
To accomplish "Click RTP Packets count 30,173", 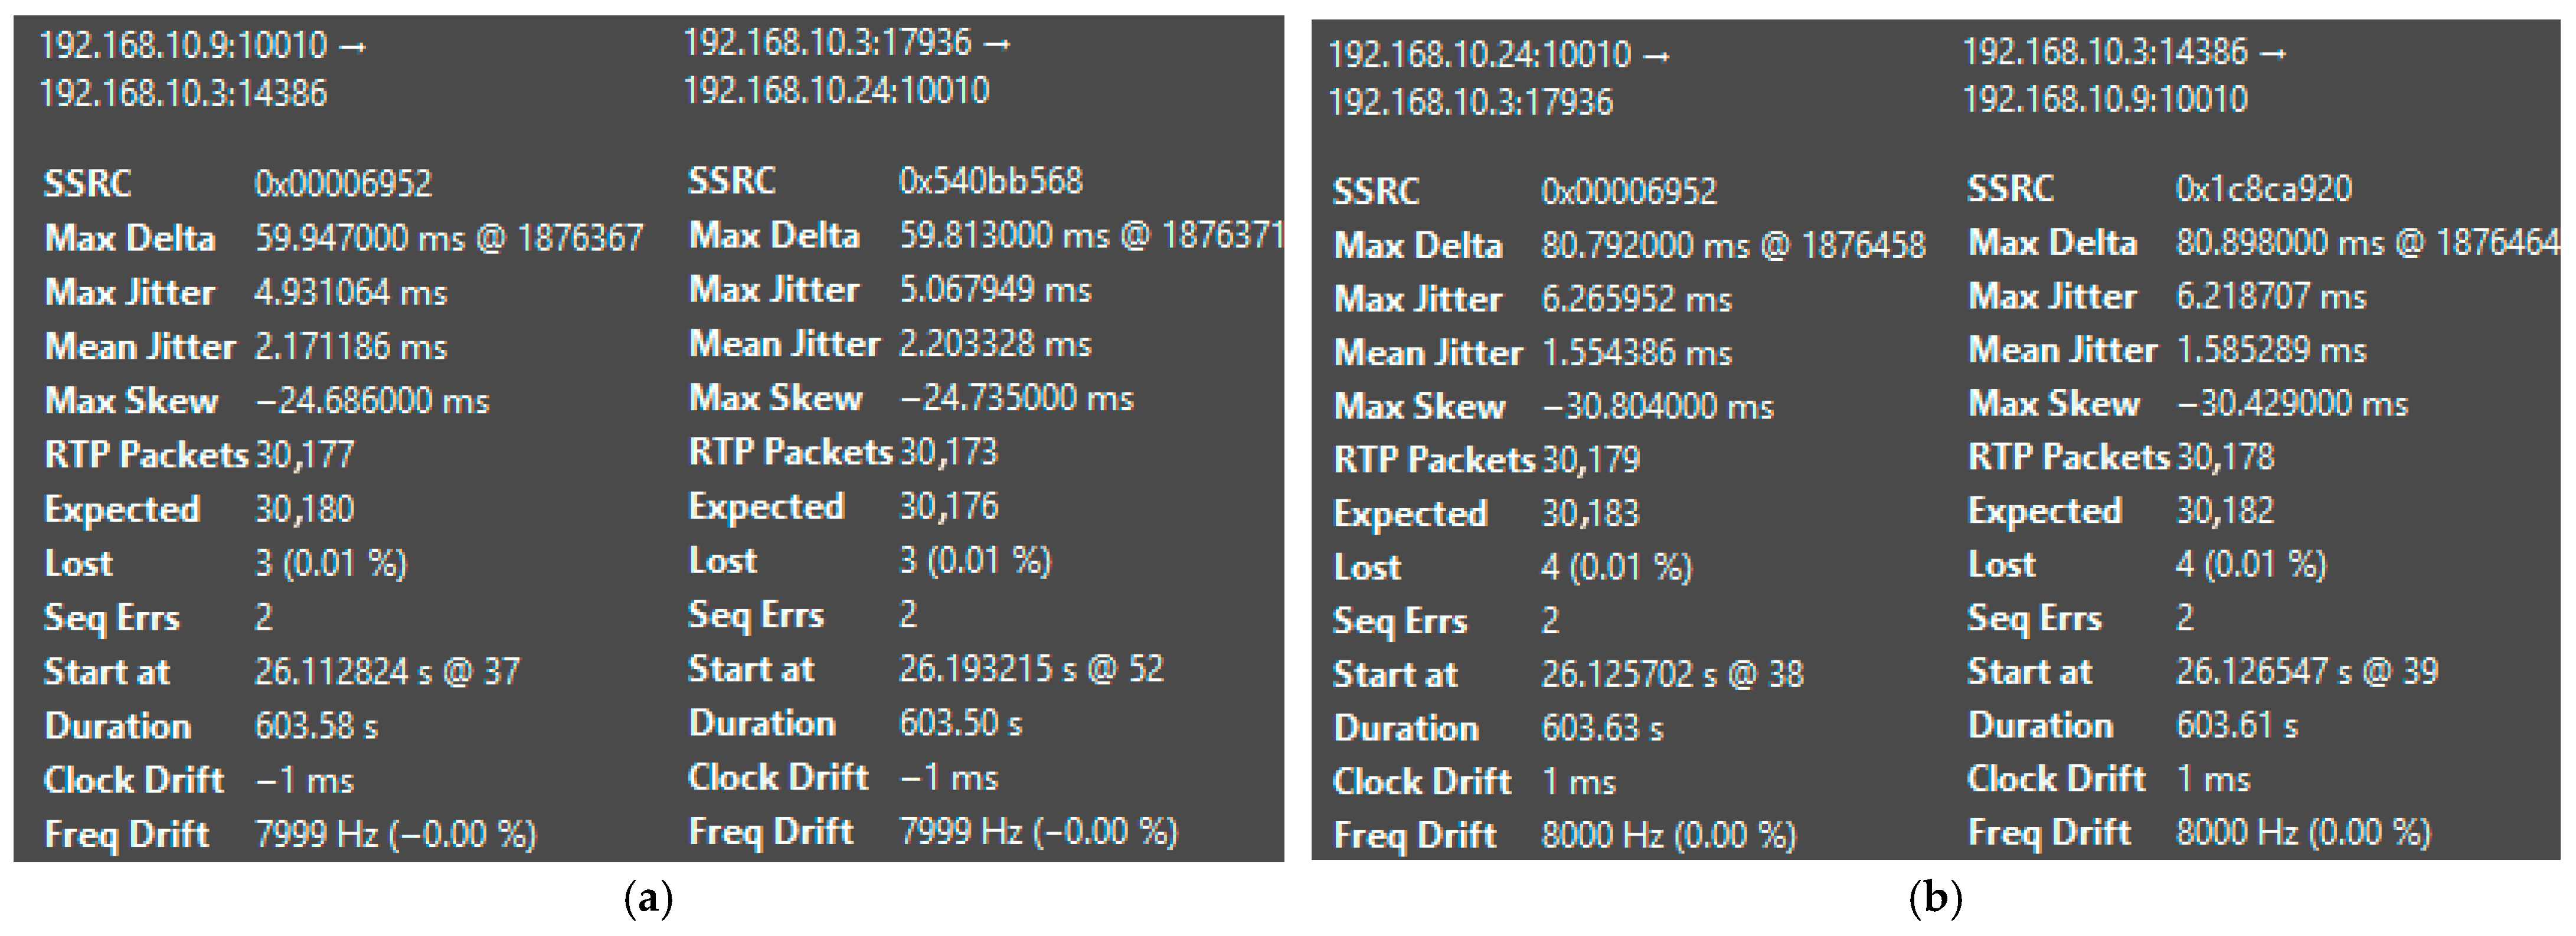I will pyautogui.click(x=948, y=452).
